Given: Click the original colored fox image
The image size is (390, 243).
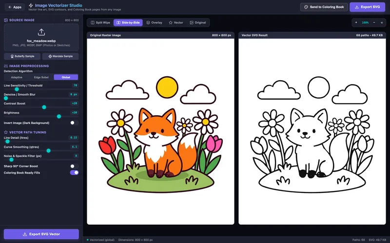Looking at the screenshot, I should pyautogui.click(x=160, y=131).
